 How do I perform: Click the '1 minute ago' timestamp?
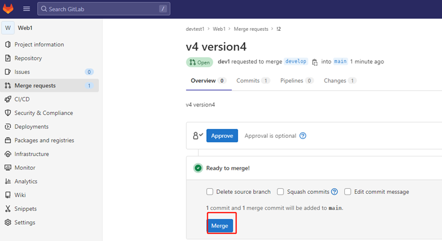pos(367,62)
